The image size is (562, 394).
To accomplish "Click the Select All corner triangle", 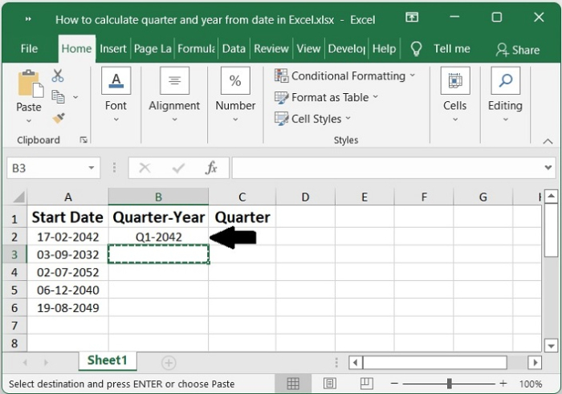I will pos(18,197).
